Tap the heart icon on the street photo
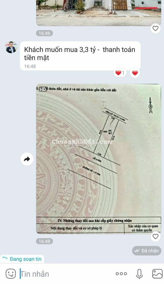The height and width of the screenshot is (284, 164). pos(155,29)
